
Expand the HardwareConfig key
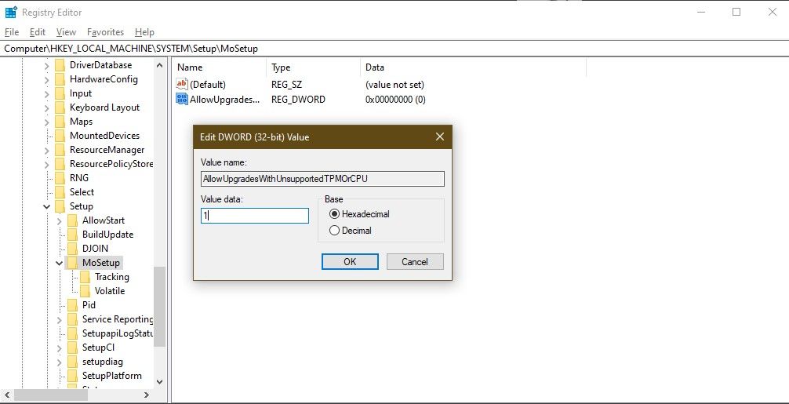coord(47,79)
